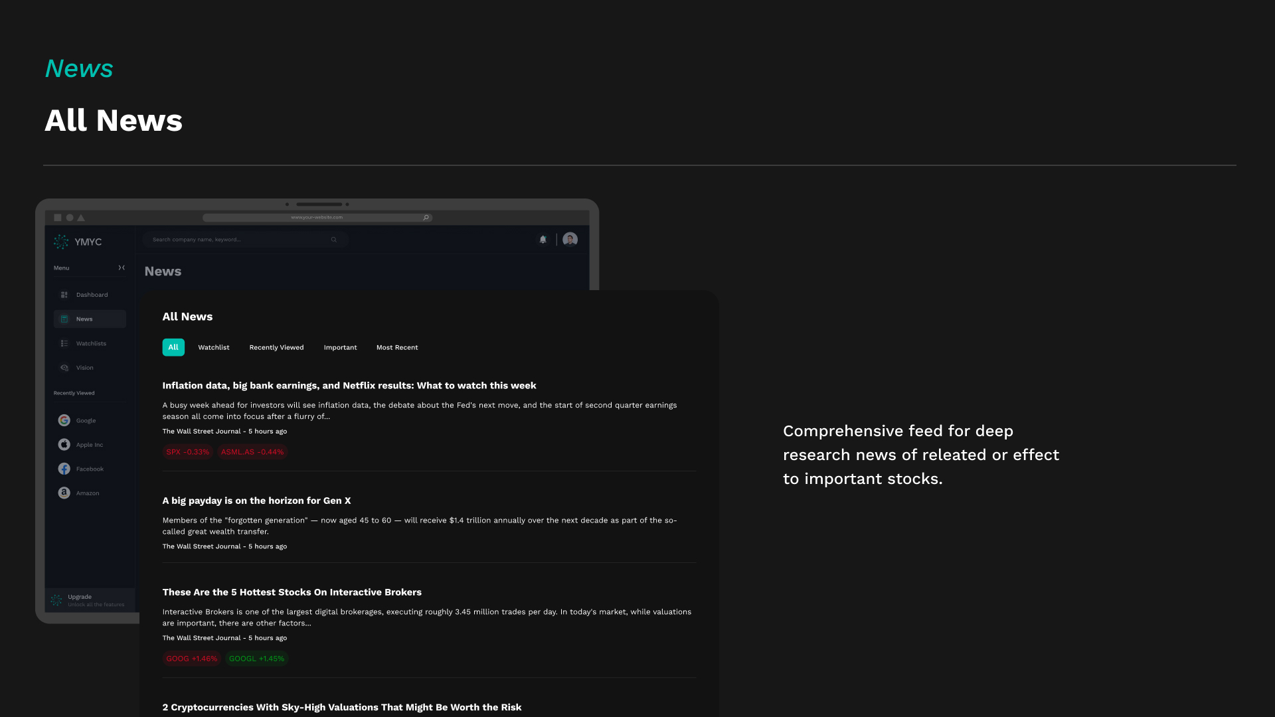This screenshot has height=717, width=1275.
Task: Open Amazon in Recently Viewed
Action: (x=87, y=493)
